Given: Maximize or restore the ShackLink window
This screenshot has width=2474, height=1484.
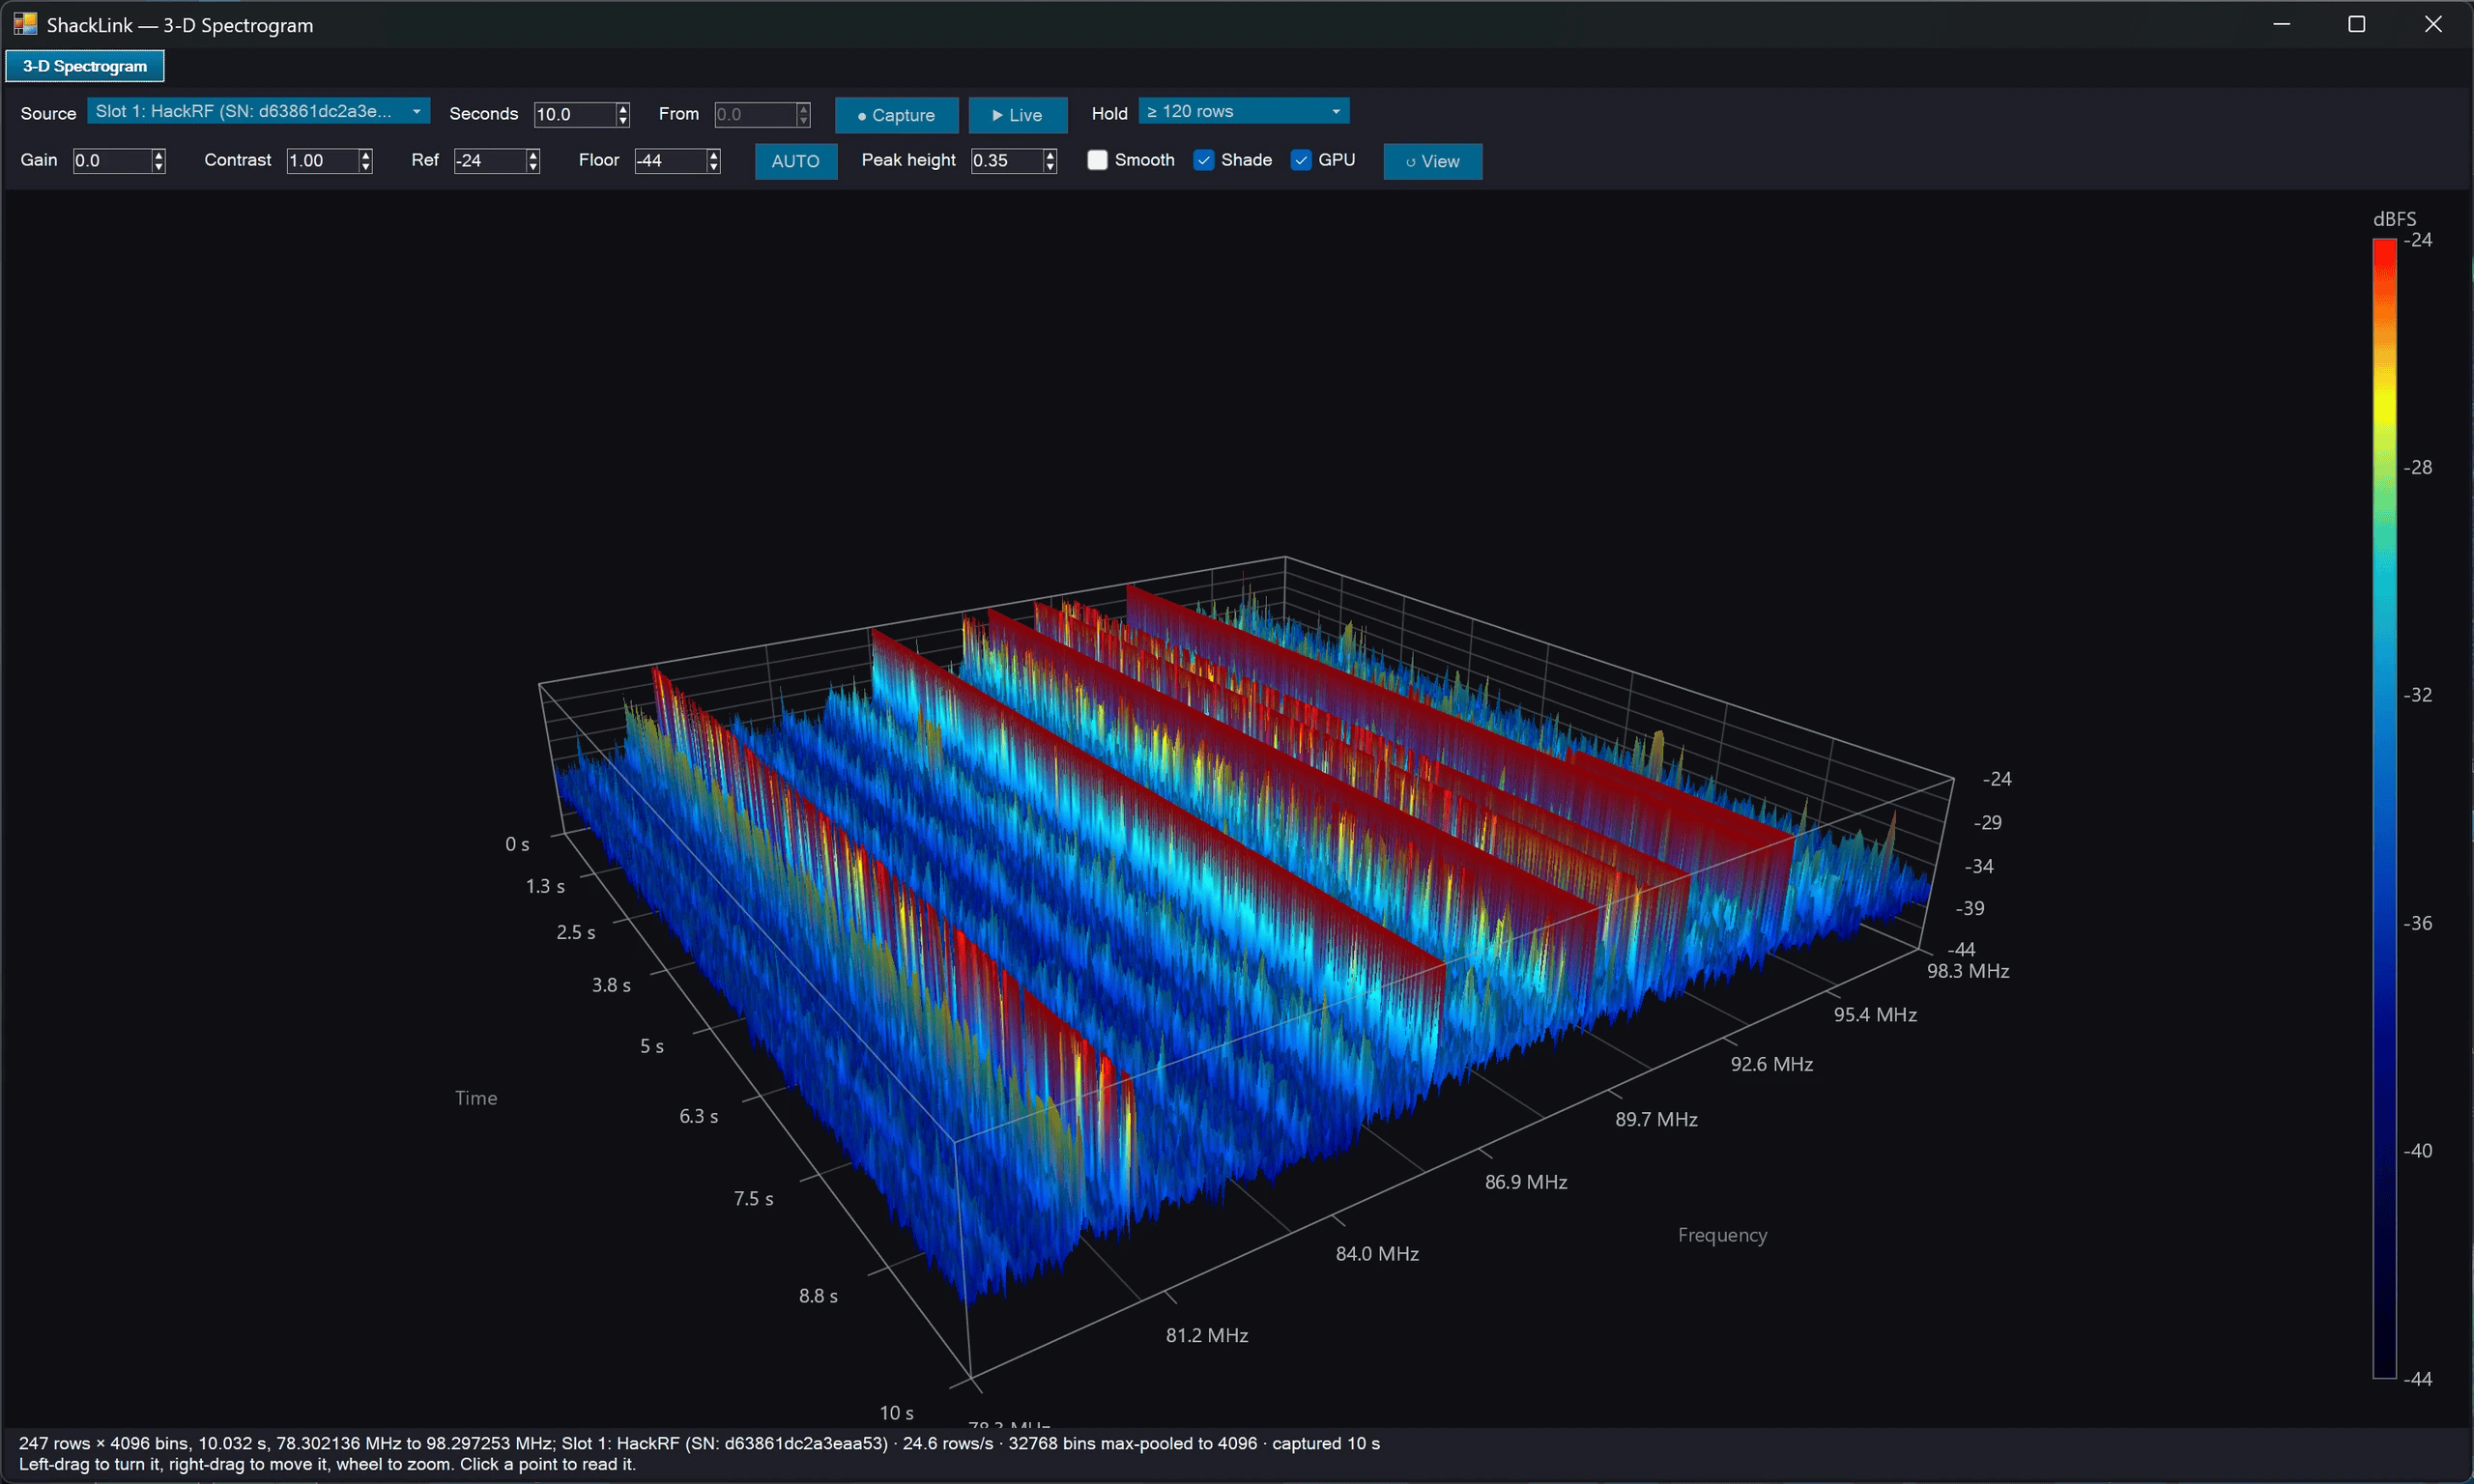Looking at the screenshot, I should [x=2357, y=24].
